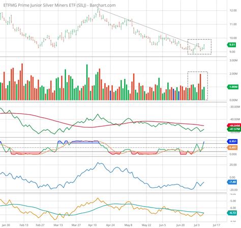Click the 2.00M volume axis label

click(x=233, y=73)
